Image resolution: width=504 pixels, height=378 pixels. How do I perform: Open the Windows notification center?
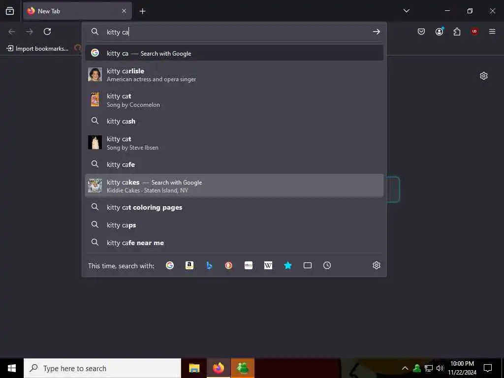pyautogui.click(x=488, y=368)
